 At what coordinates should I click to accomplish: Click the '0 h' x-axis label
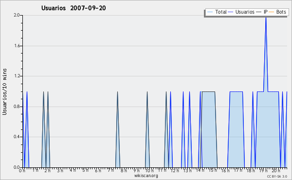22,170
